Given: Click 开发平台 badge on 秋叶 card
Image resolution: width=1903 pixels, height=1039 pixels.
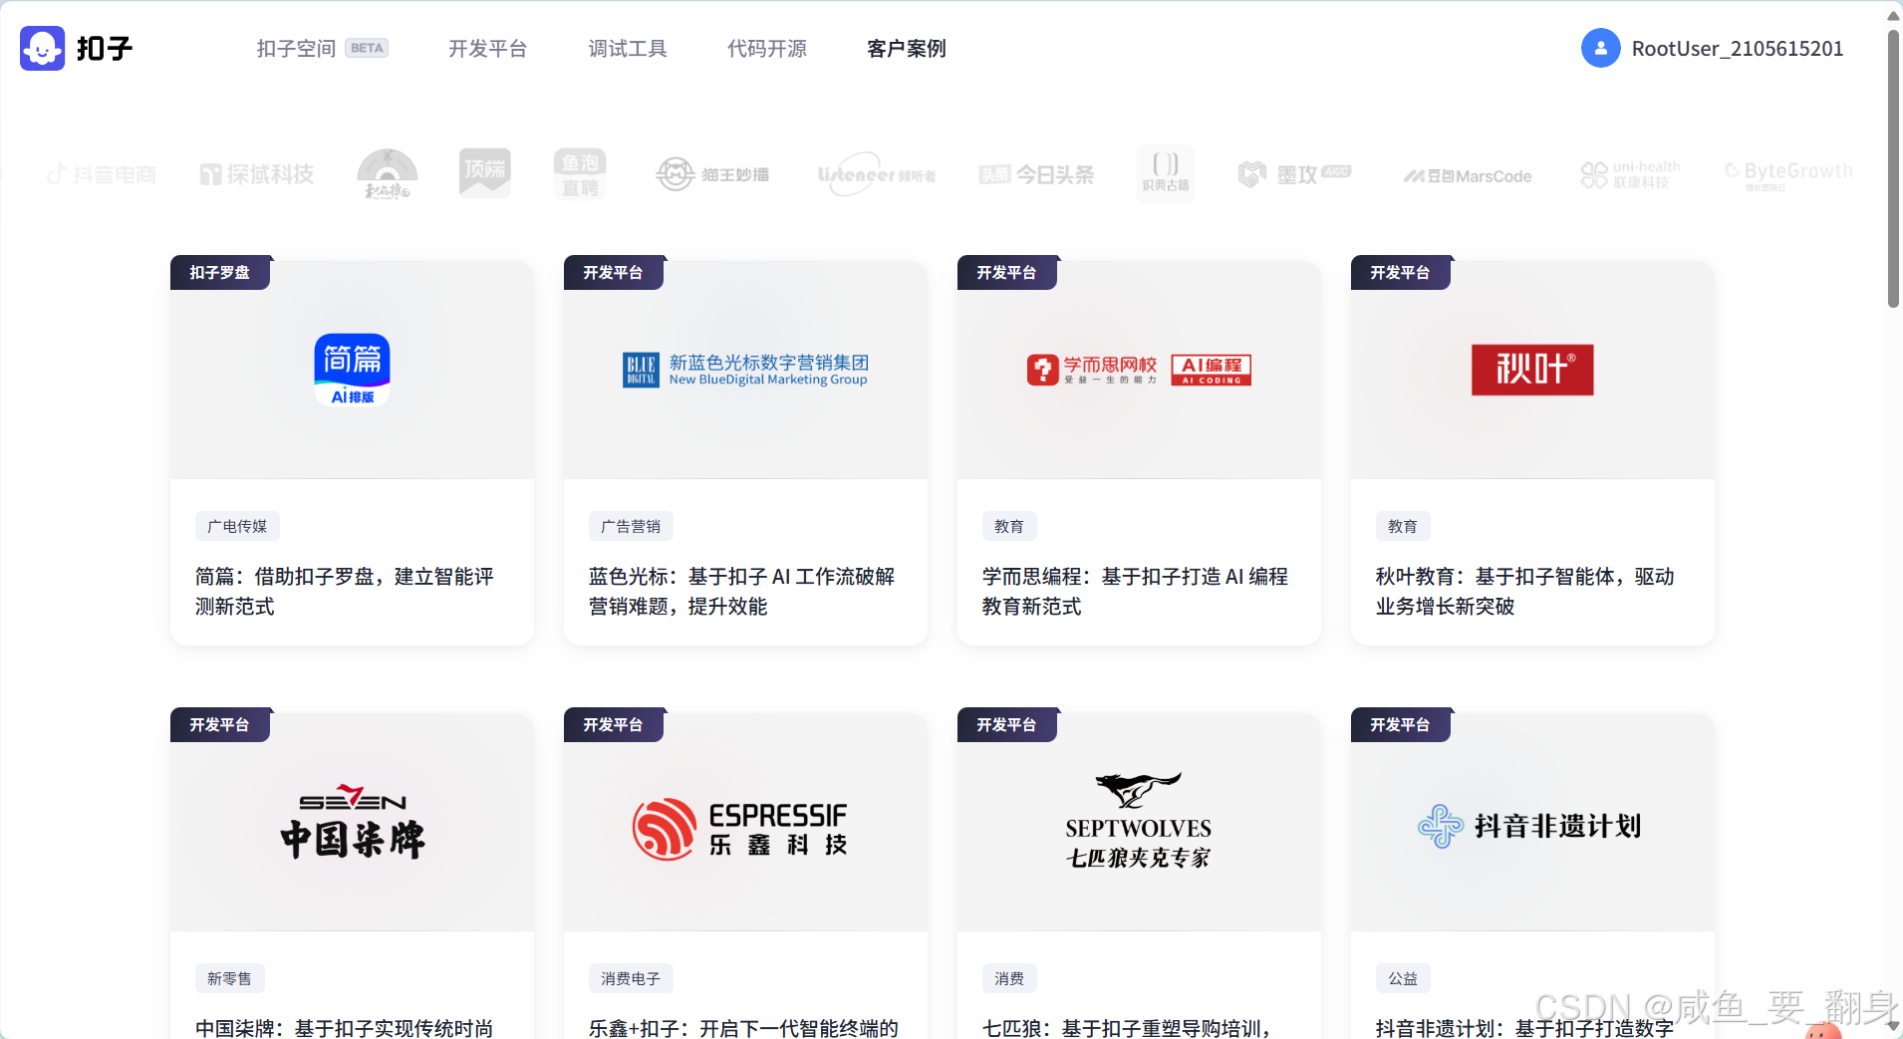Looking at the screenshot, I should pyautogui.click(x=1400, y=272).
